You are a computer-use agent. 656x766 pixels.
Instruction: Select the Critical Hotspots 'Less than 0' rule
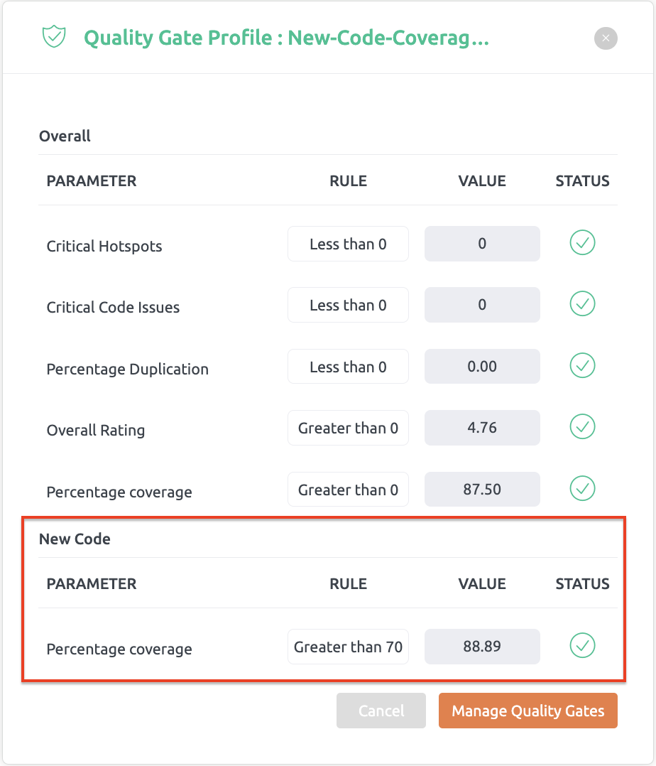(348, 244)
